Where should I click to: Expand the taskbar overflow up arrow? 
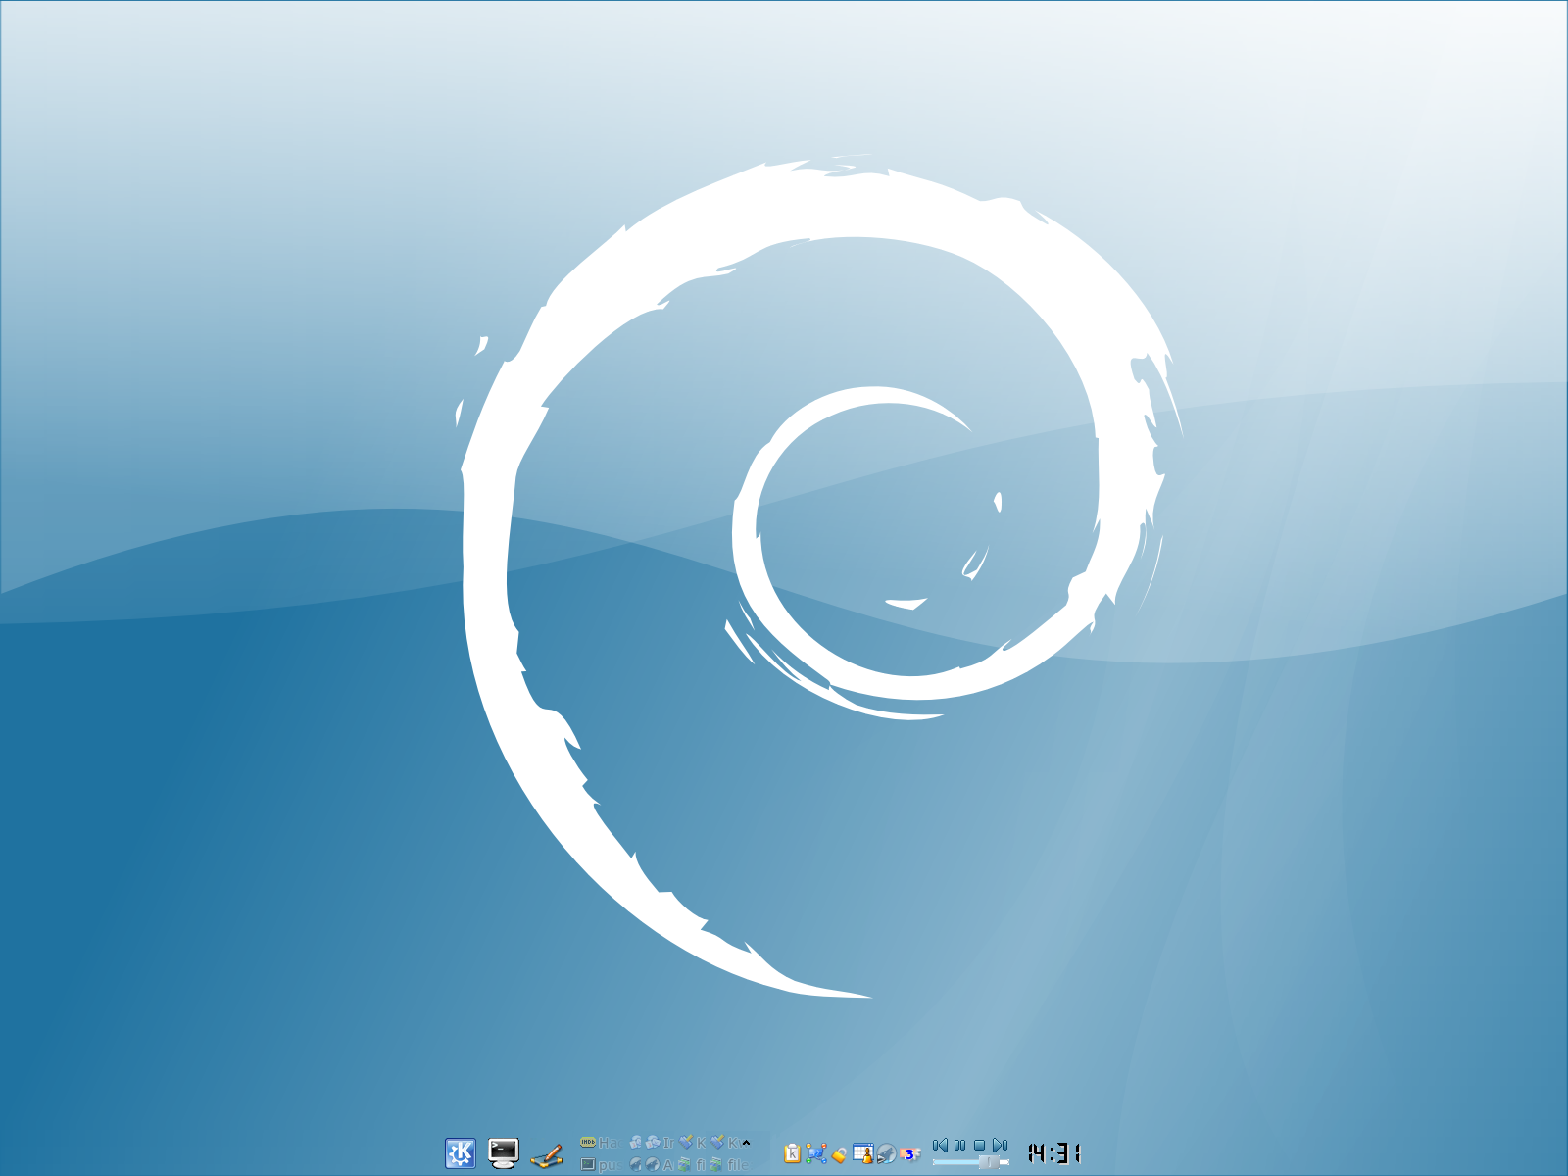pos(746,1142)
